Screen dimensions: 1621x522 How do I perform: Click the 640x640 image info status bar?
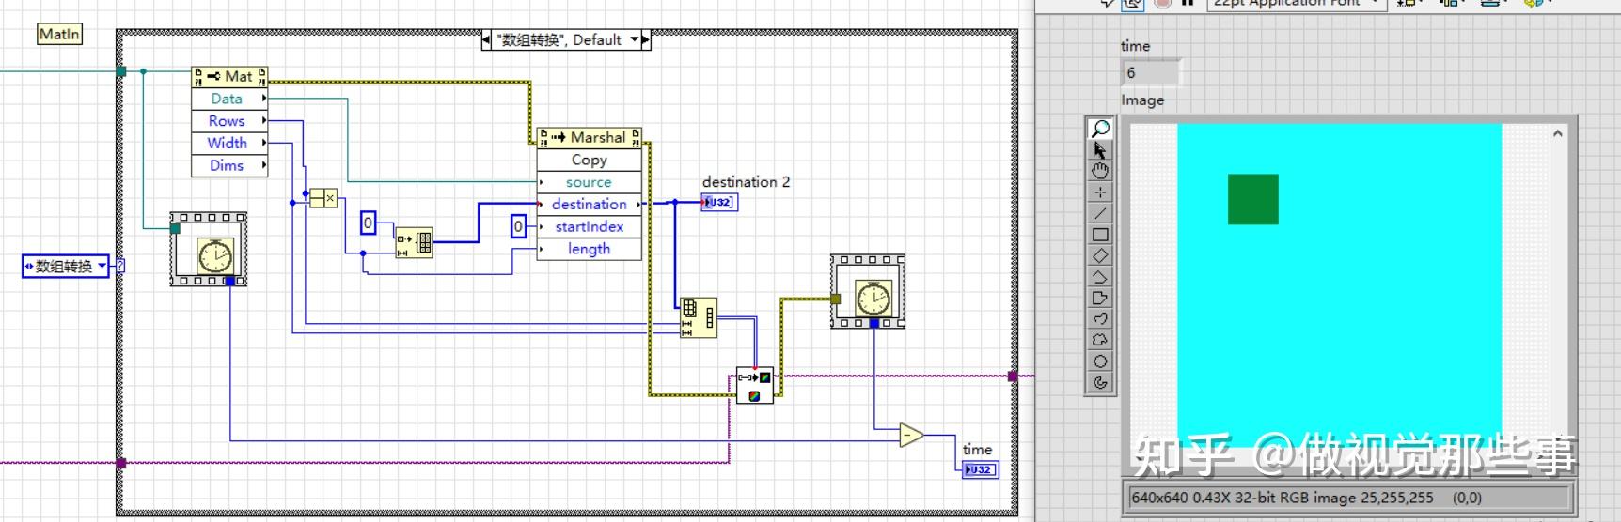pyautogui.click(x=1348, y=498)
